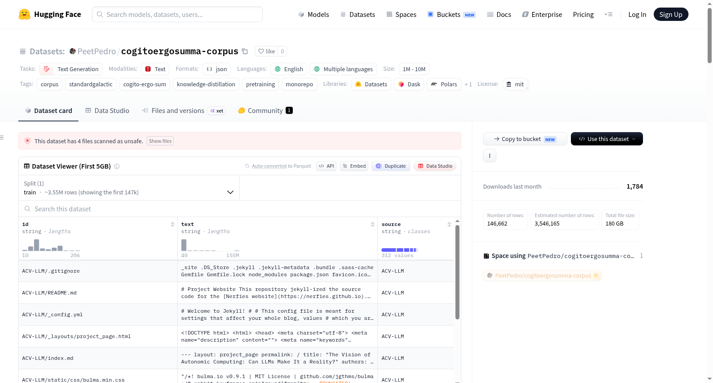This screenshot has height=383, width=713.
Task: Filter by json format tag
Action: 217,69
